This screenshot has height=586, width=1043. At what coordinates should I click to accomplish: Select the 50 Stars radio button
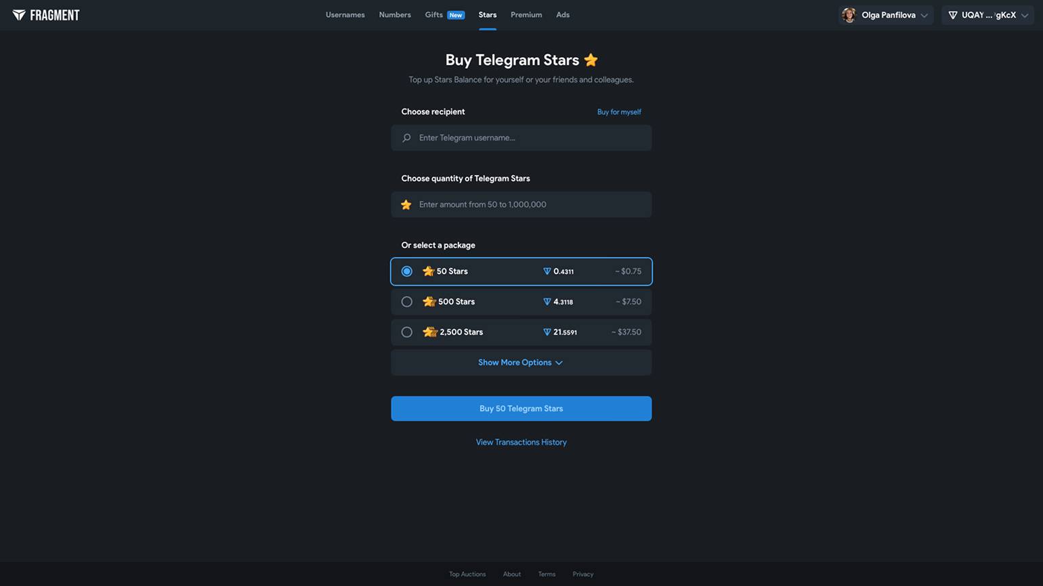(406, 271)
